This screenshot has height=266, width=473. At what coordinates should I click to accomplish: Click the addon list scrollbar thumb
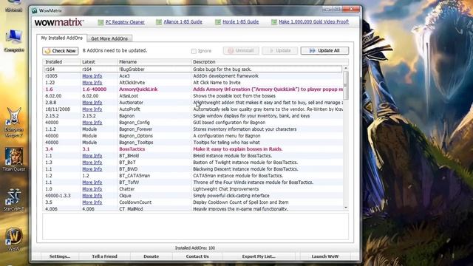pyautogui.click(x=346, y=86)
